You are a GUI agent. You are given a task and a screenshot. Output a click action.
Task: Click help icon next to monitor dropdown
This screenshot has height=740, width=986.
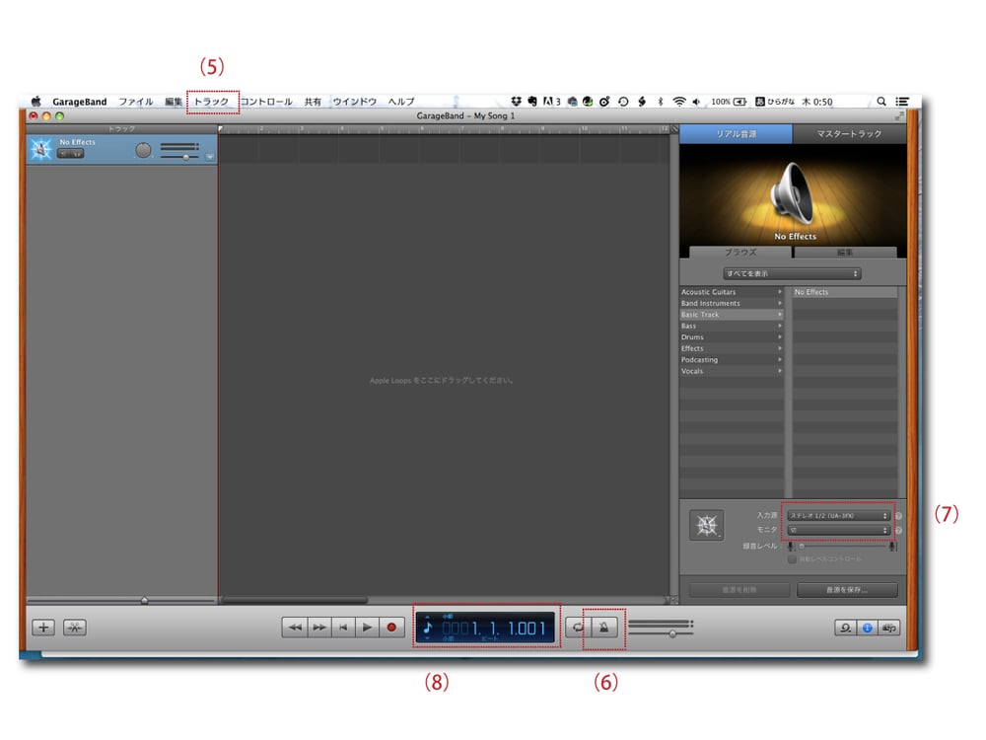point(898,530)
